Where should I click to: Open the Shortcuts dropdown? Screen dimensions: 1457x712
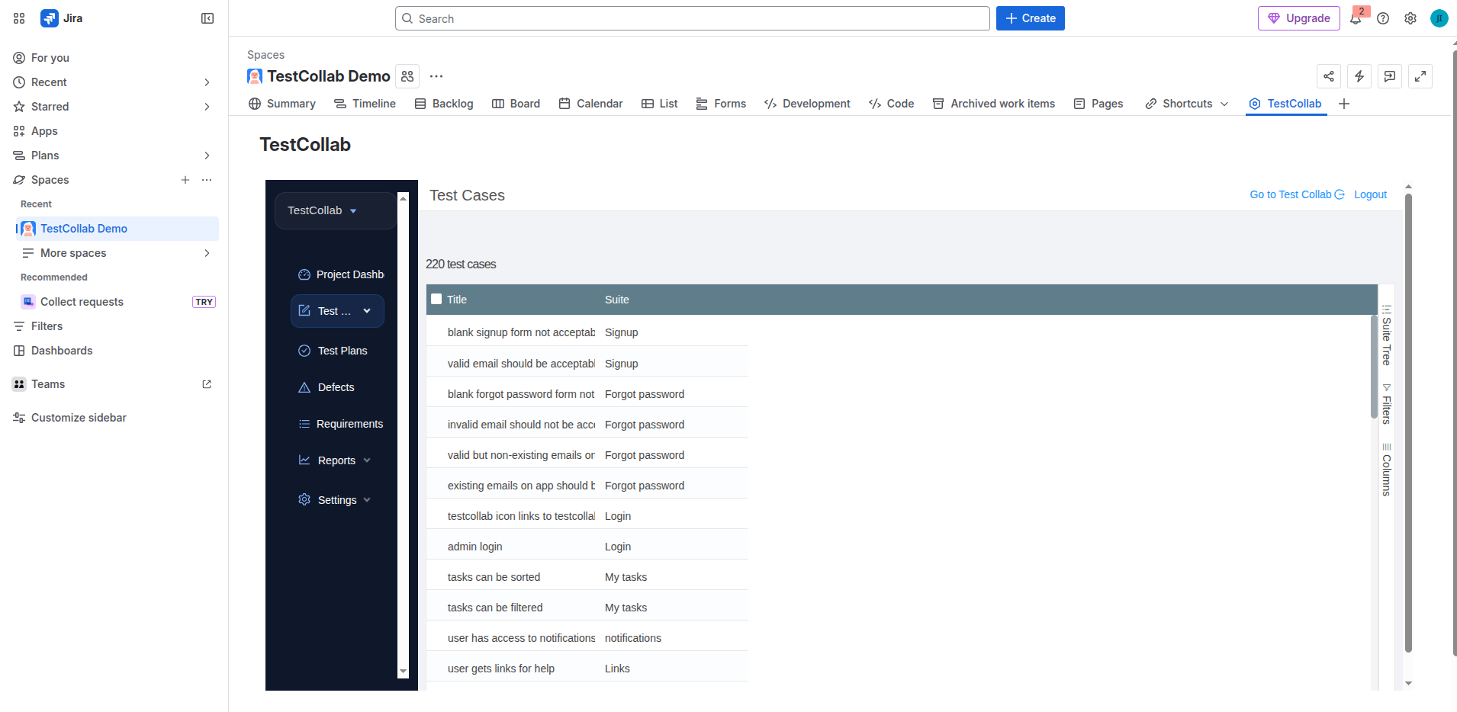(1187, 104)
